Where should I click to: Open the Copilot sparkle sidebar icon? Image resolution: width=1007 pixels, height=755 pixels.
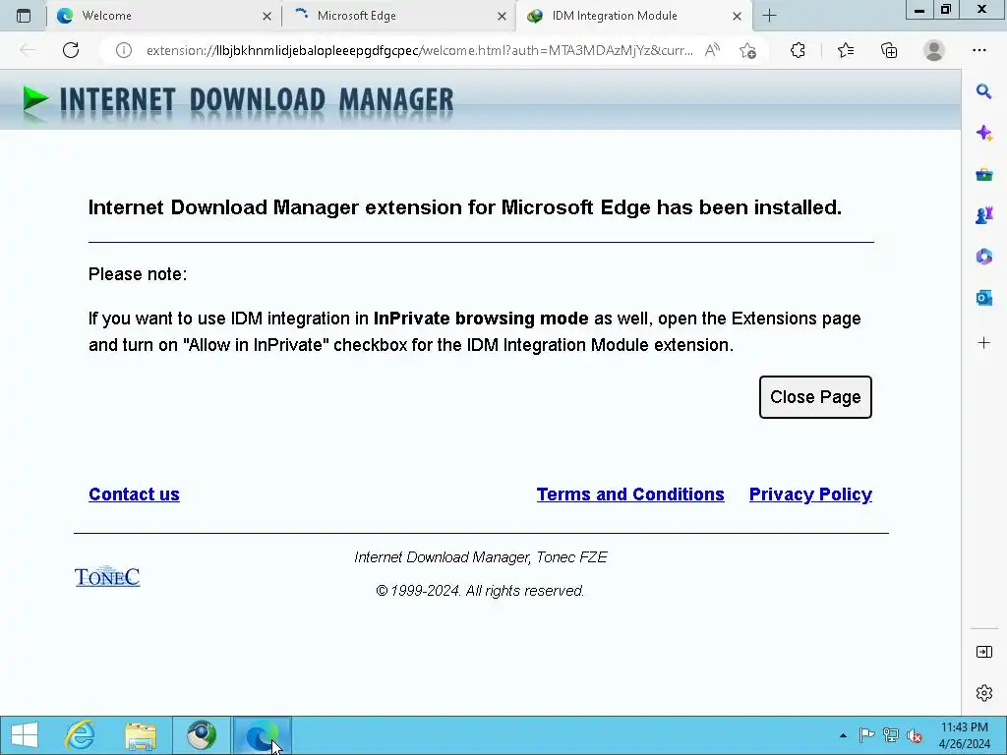pos(983,133)
